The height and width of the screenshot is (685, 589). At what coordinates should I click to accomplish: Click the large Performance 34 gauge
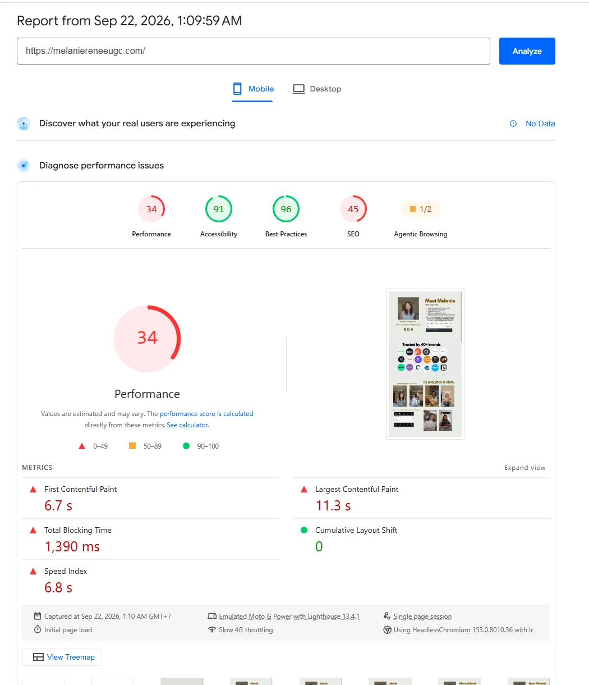point(147,339)
